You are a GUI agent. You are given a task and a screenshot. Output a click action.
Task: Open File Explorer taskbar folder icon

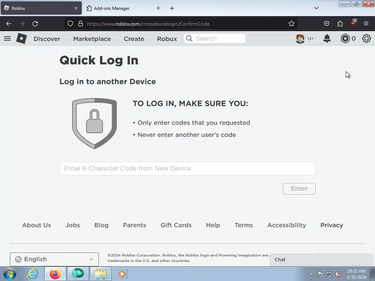click(101, 274)
